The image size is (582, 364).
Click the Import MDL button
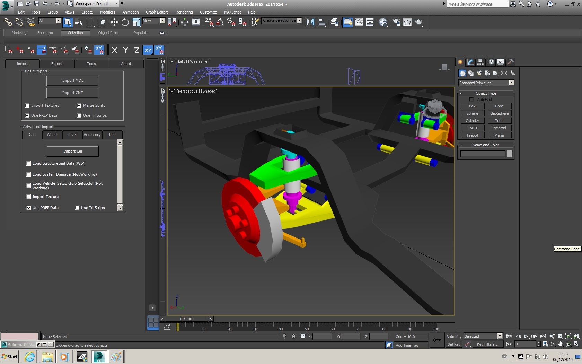coord(72,80)
